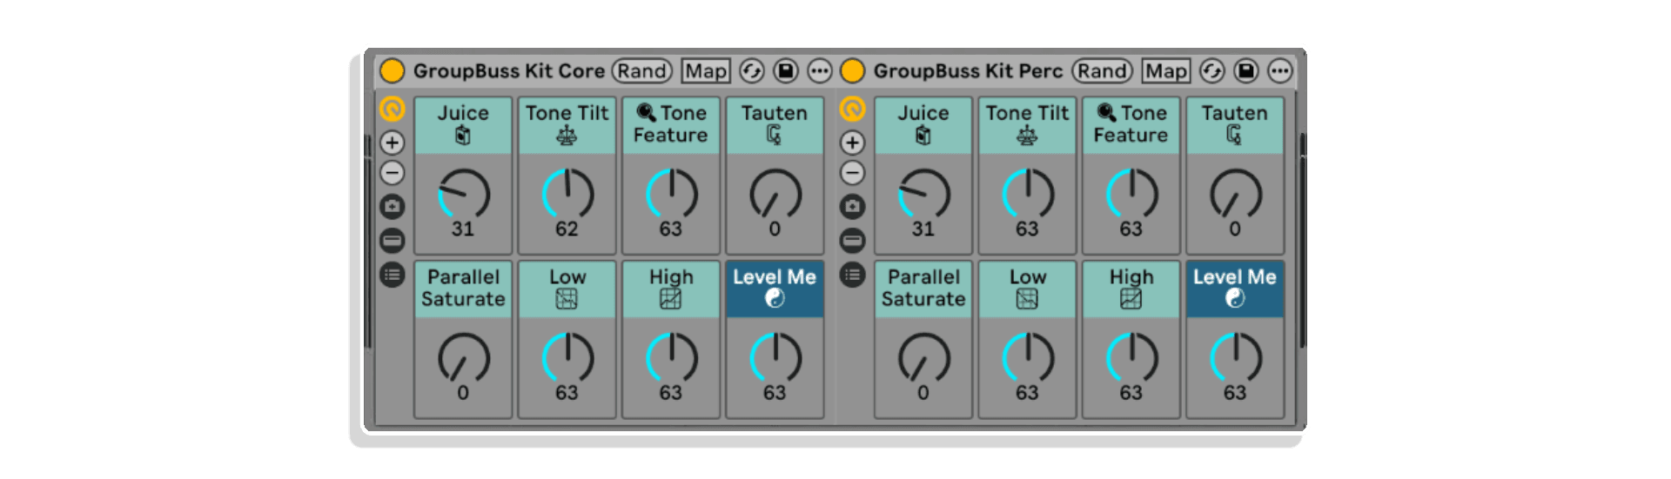1671x479 pixels.
Task: Click GroupBuss Kit Perc device title
Action: click(969, 71)
